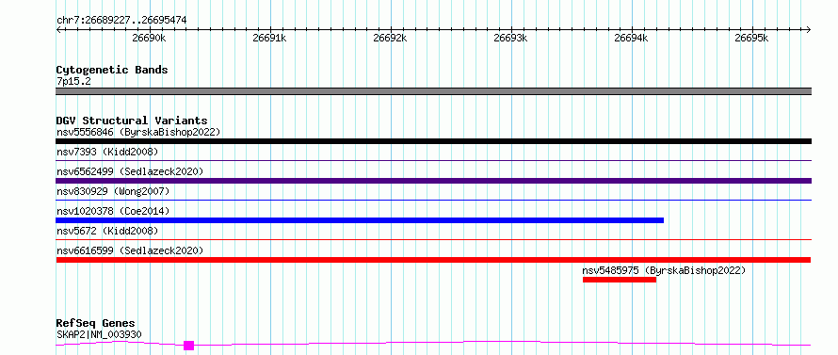Click the RefSeq Genes track title
The height and width of the screenshot is (355, 838).
96,324
